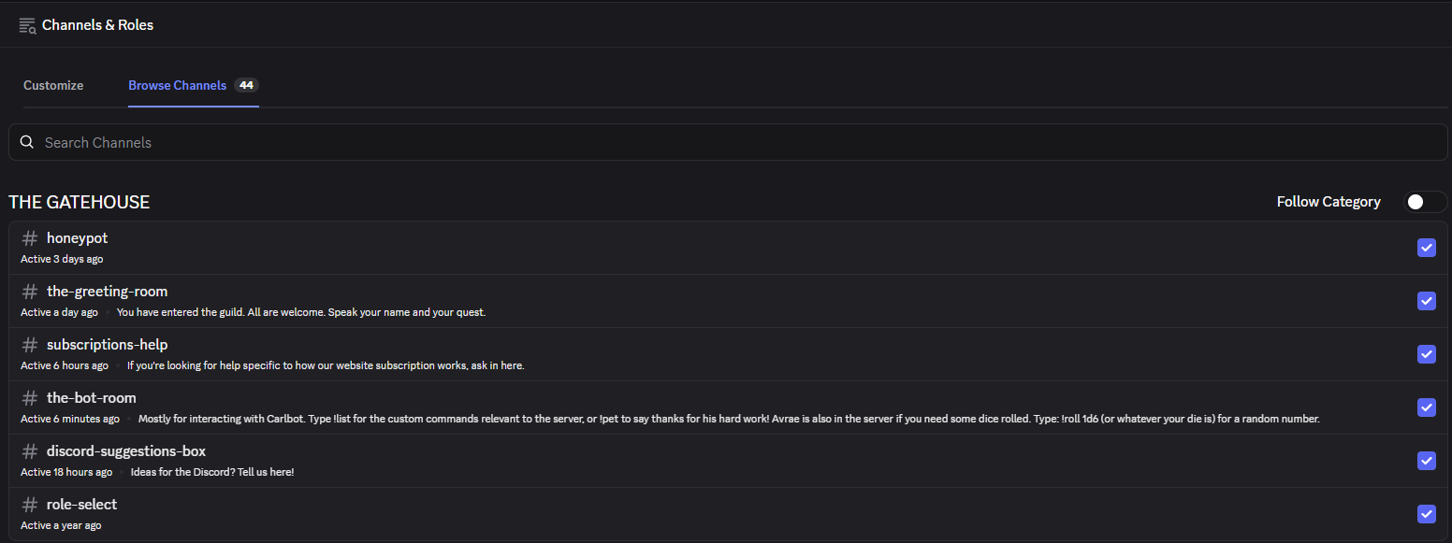Click the hash icon beside honeypot

(30, 238)
